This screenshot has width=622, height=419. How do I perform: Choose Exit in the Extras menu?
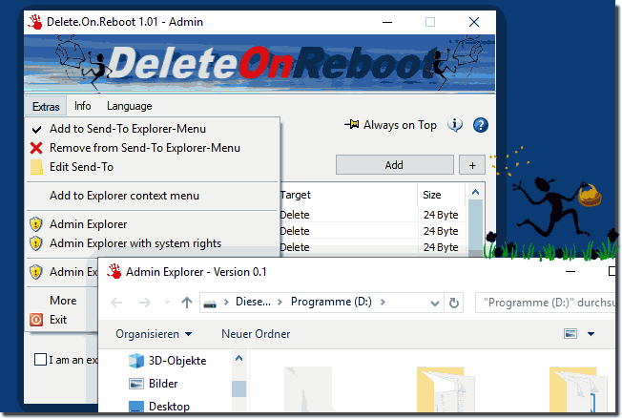point(63,320)
